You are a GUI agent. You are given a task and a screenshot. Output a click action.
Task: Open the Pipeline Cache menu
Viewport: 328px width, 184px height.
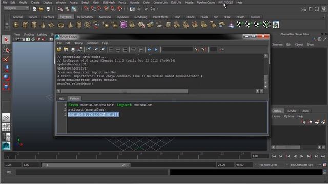point(206,2)
